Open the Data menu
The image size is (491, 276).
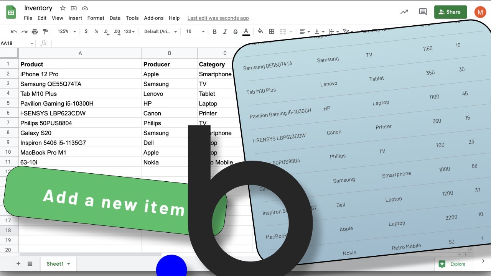115,18
